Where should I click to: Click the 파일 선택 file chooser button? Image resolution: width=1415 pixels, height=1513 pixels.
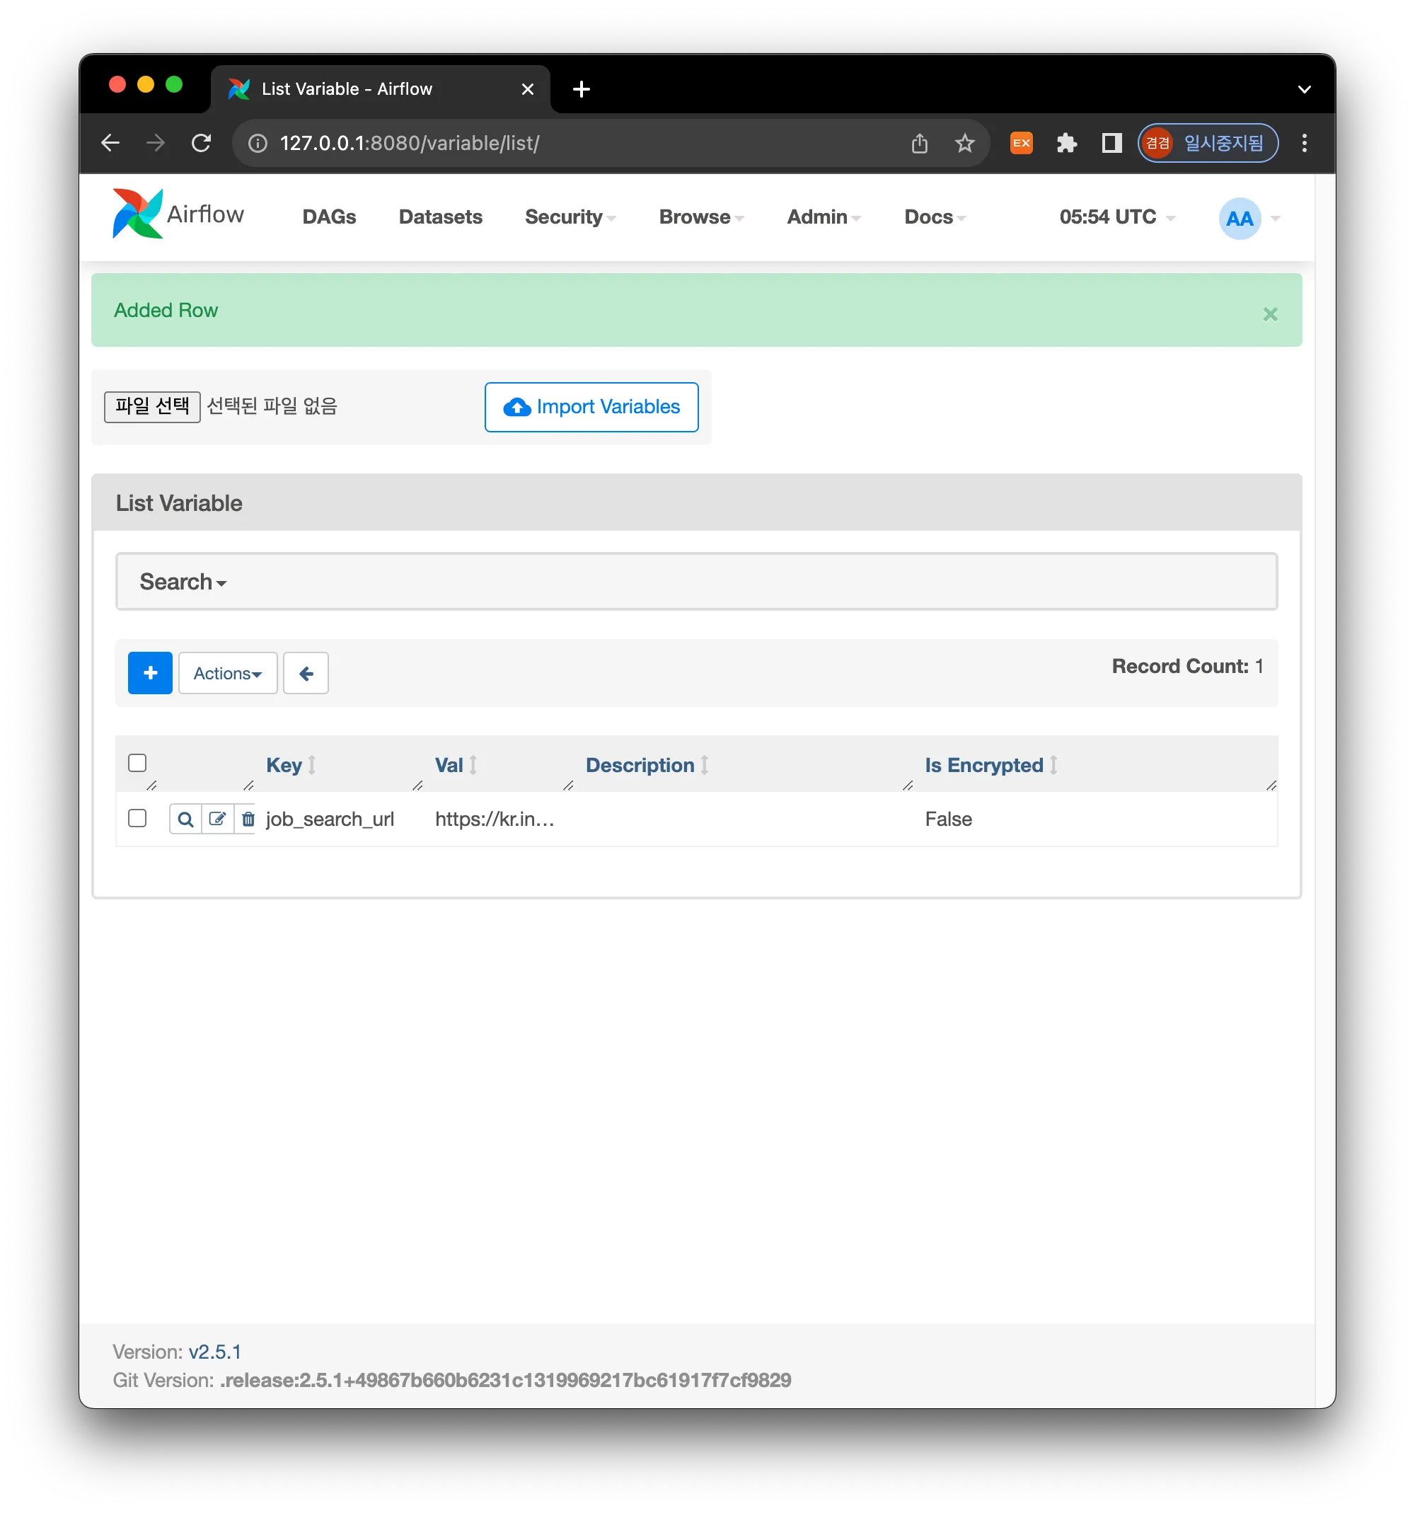pos(152,406)
